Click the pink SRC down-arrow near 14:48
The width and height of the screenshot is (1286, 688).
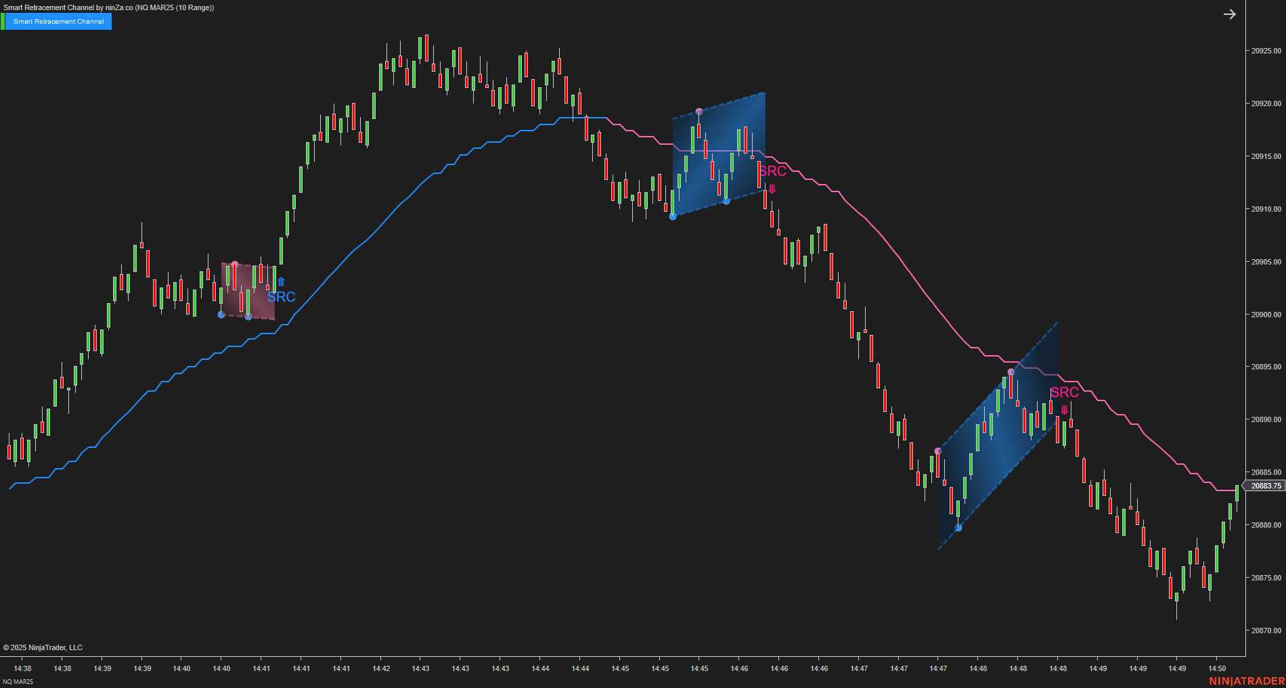pos(1065,409)
